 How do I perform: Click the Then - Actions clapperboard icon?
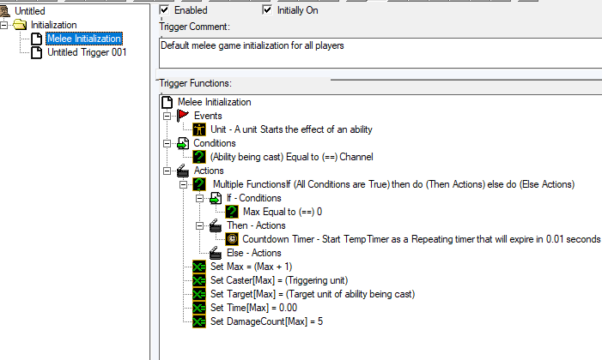(x=216, y=225)
